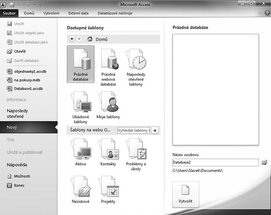Open Customize Quick Access Toolbar dropdown

pyautogui.click(x=40, y=5)
